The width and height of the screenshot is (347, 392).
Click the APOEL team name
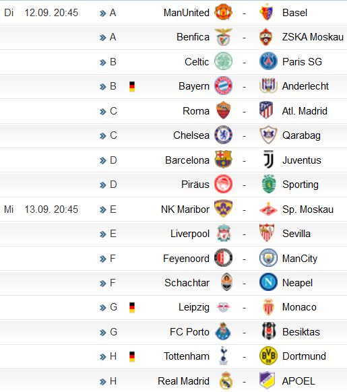pos(298,381)
